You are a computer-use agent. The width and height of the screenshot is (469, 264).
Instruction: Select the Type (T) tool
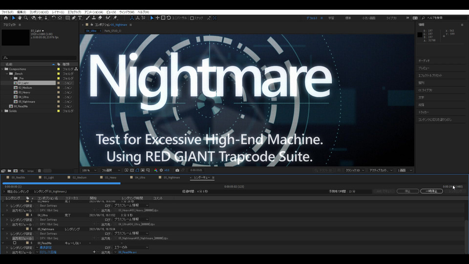click(80, 18)
